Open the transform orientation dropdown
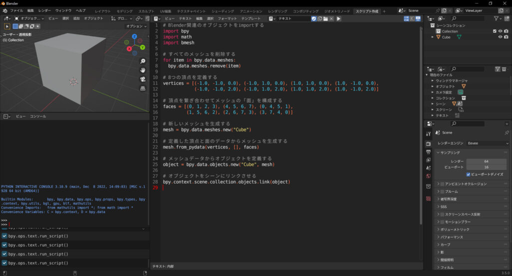Image resolution: width=512 pixels, height=276 pixels. (122, 18)
